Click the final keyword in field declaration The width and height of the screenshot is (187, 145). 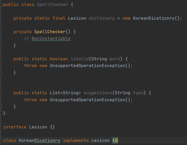click(59, 18)
